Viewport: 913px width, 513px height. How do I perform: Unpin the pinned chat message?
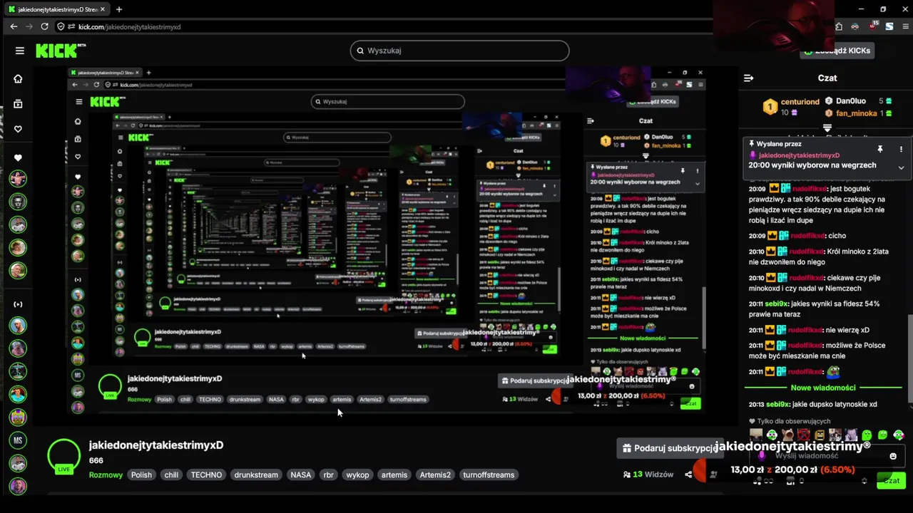tap(881, 149)
